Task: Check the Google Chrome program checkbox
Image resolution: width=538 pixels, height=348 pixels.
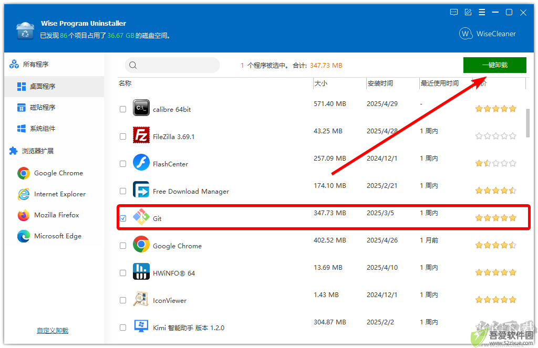Action: (x=123, y=246)
